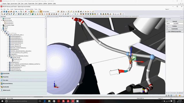Screen dimensions: 184x103
Task: Click the highlighted yellow tool icon beside pointer
Action: pos(31,11)
